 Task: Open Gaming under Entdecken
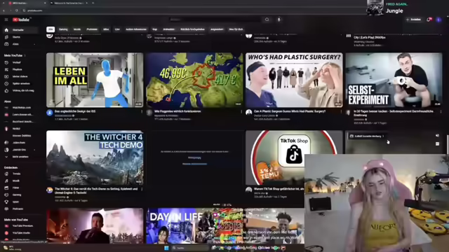click(20, 195)
